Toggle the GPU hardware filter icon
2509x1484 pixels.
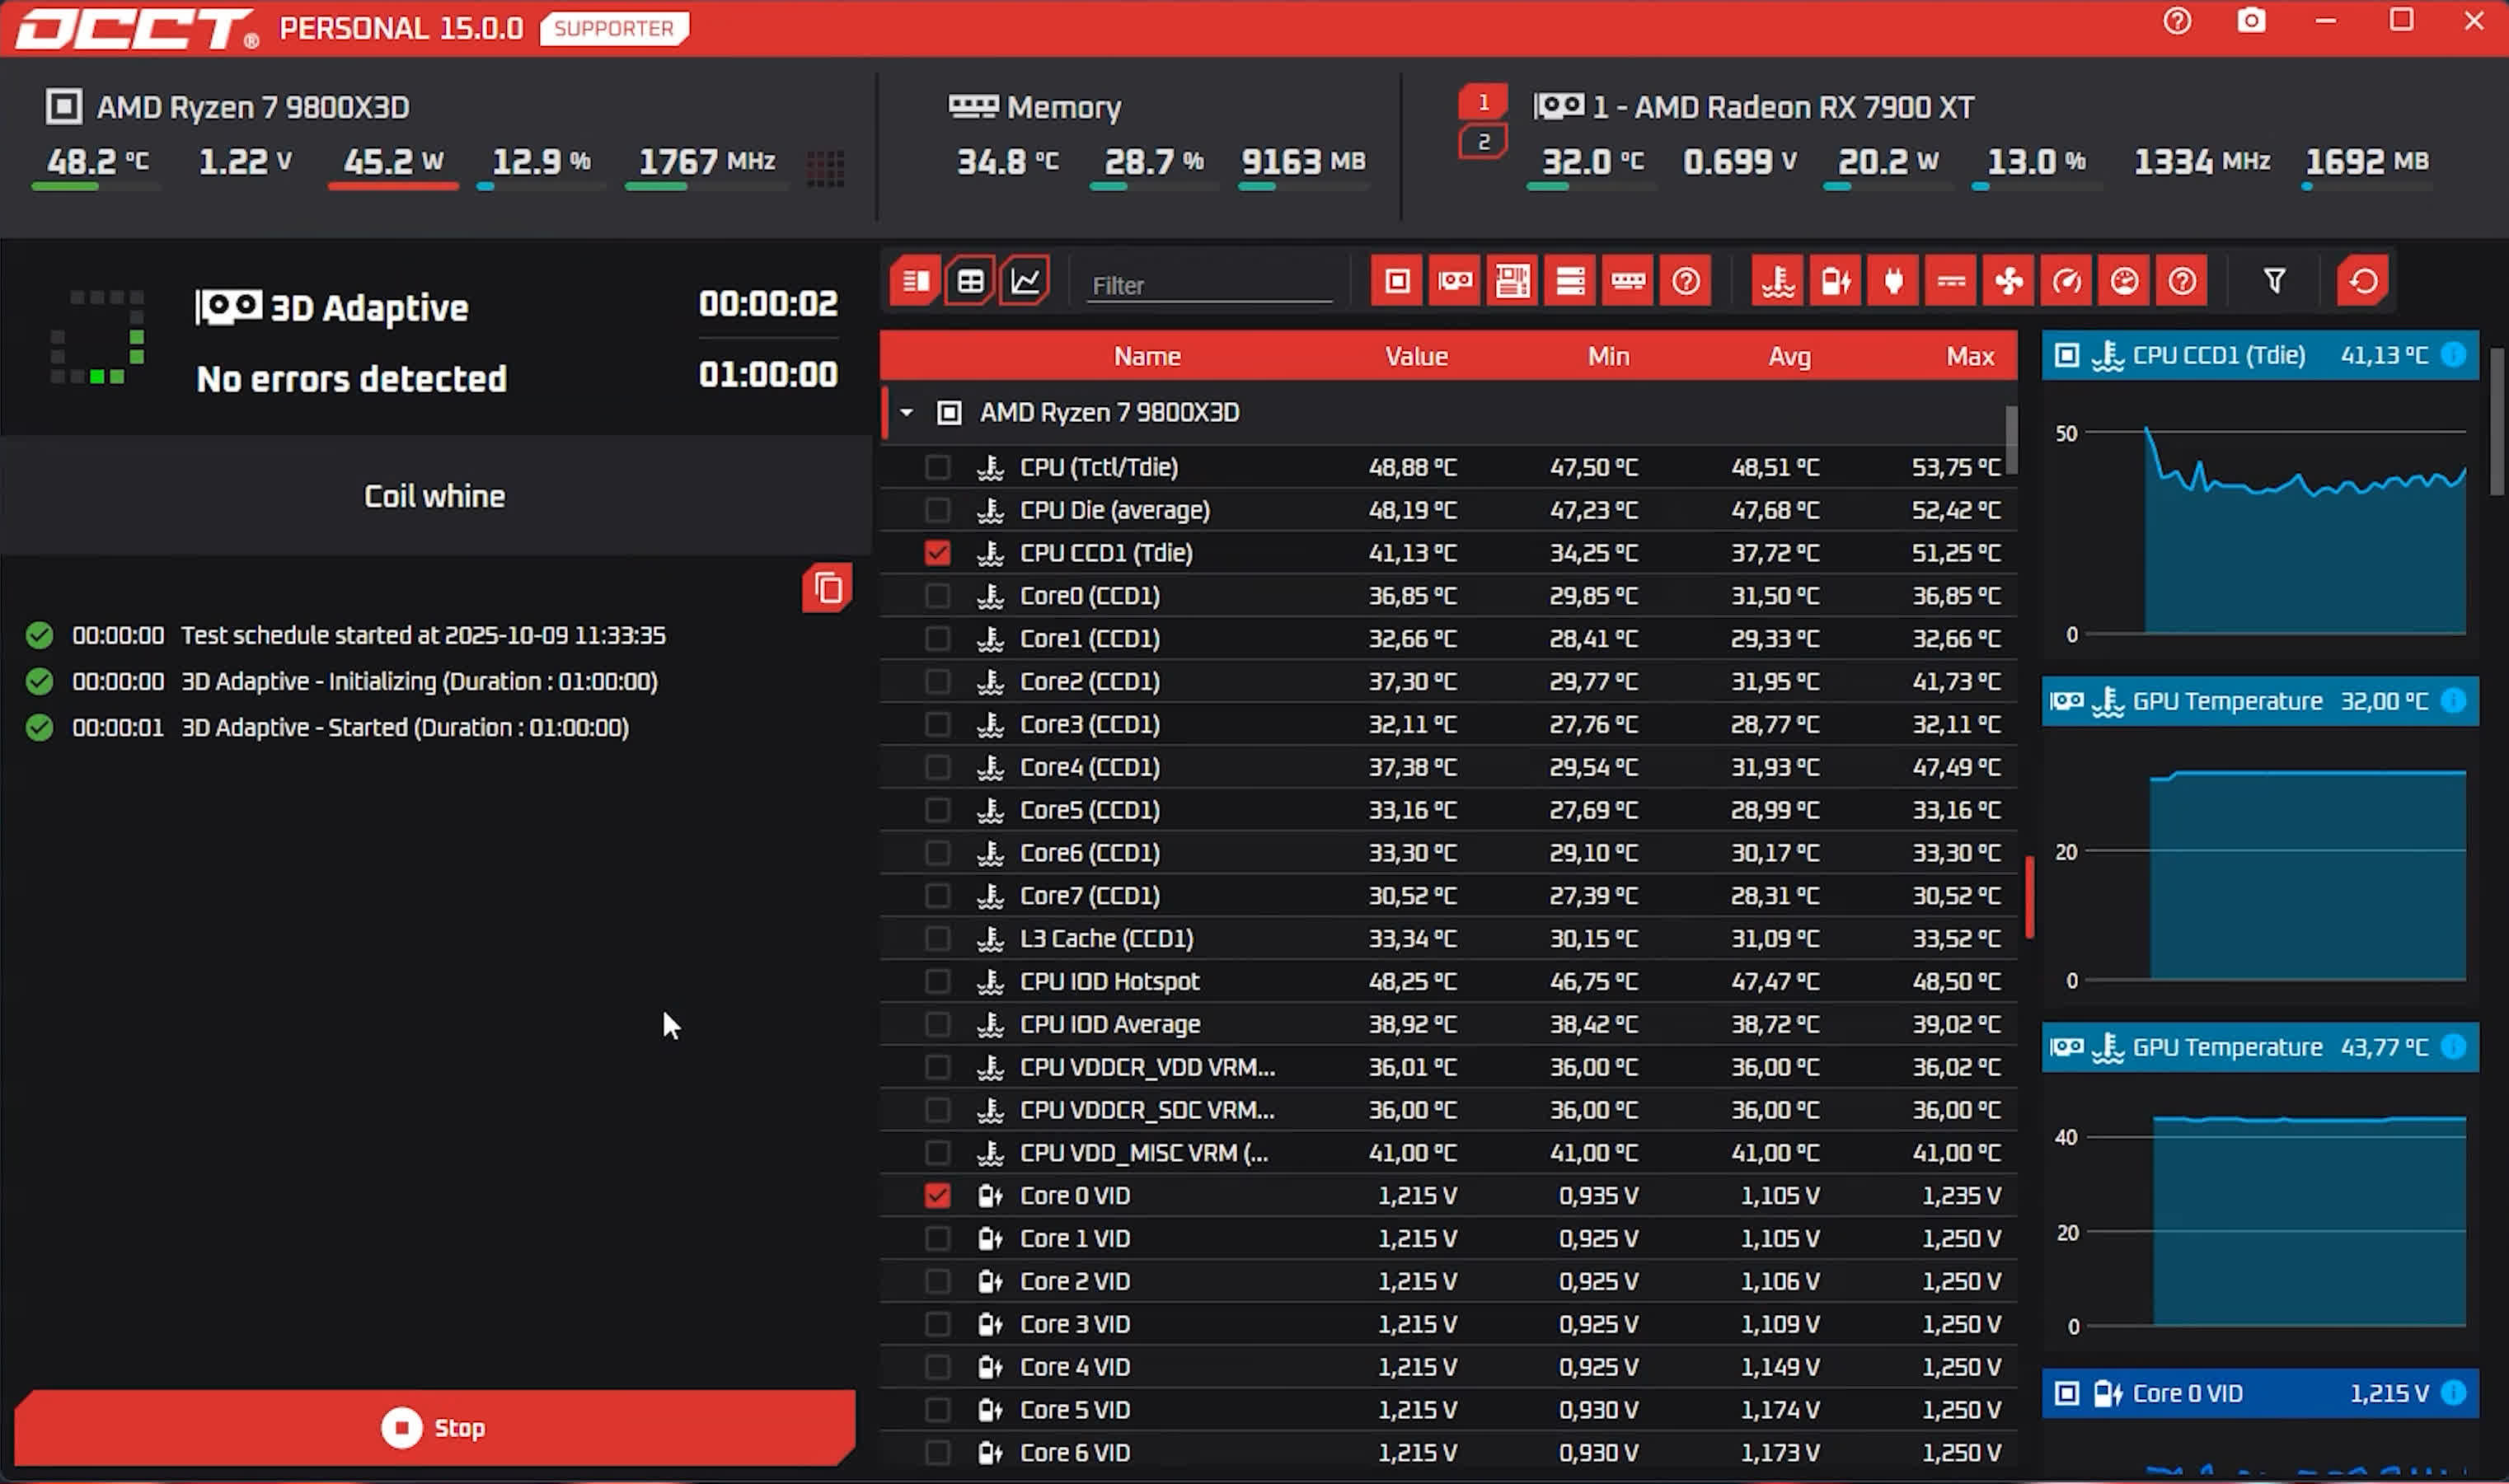pyautogui.click(x=1454, y=282)
